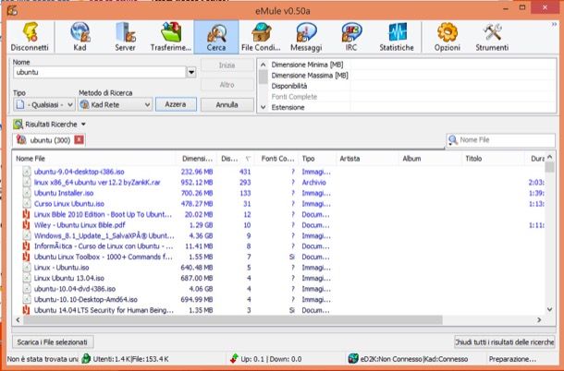The image size is (564, 371).
Task: Open Opzioni settings gear
Action: coord(448,37)
